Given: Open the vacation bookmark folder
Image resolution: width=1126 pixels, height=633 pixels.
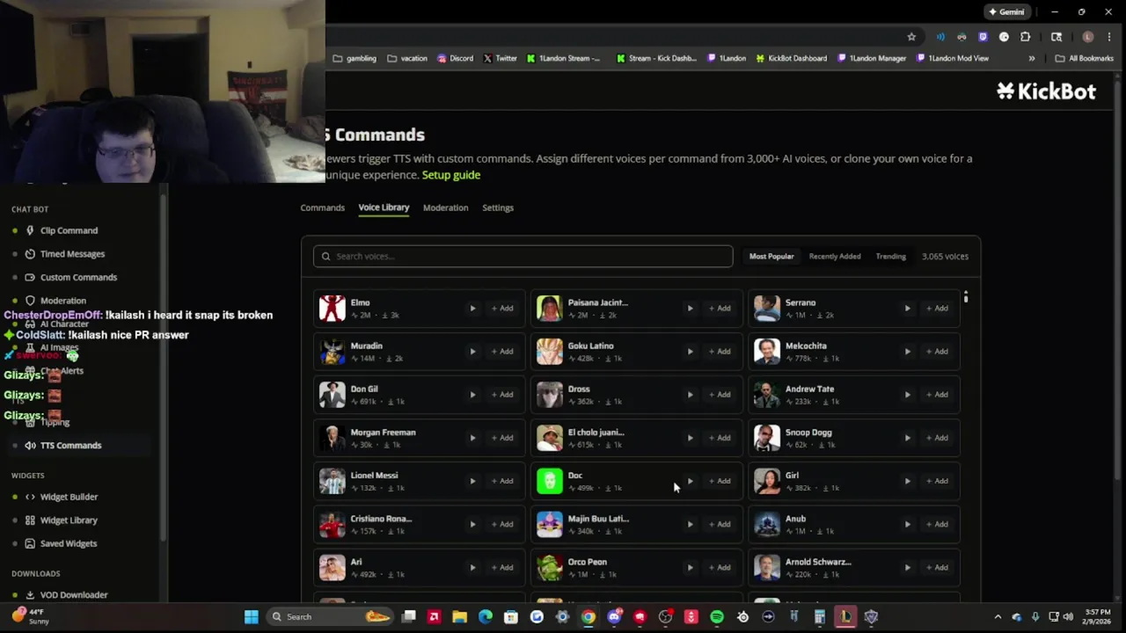Looking at the screenshot, I should tap(407, 59).
